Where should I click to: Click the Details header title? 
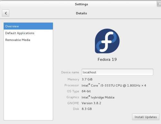(x=81, y=13)
